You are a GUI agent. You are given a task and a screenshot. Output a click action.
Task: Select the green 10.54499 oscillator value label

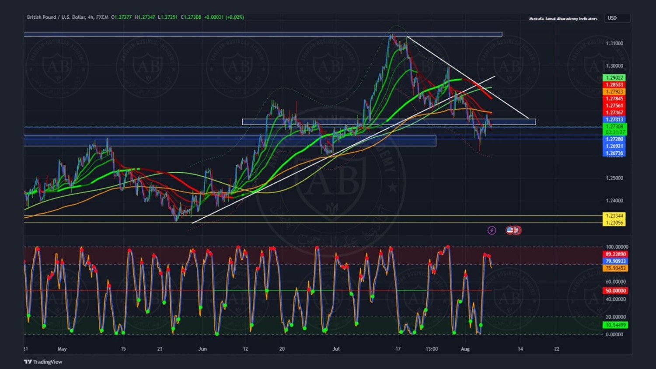[615, 325]
